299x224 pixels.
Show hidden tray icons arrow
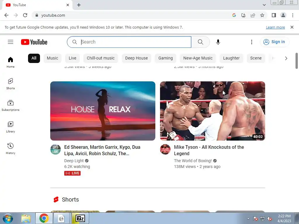point(248,219)
